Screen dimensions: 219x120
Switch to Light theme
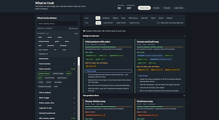click(x=179, y=8)
